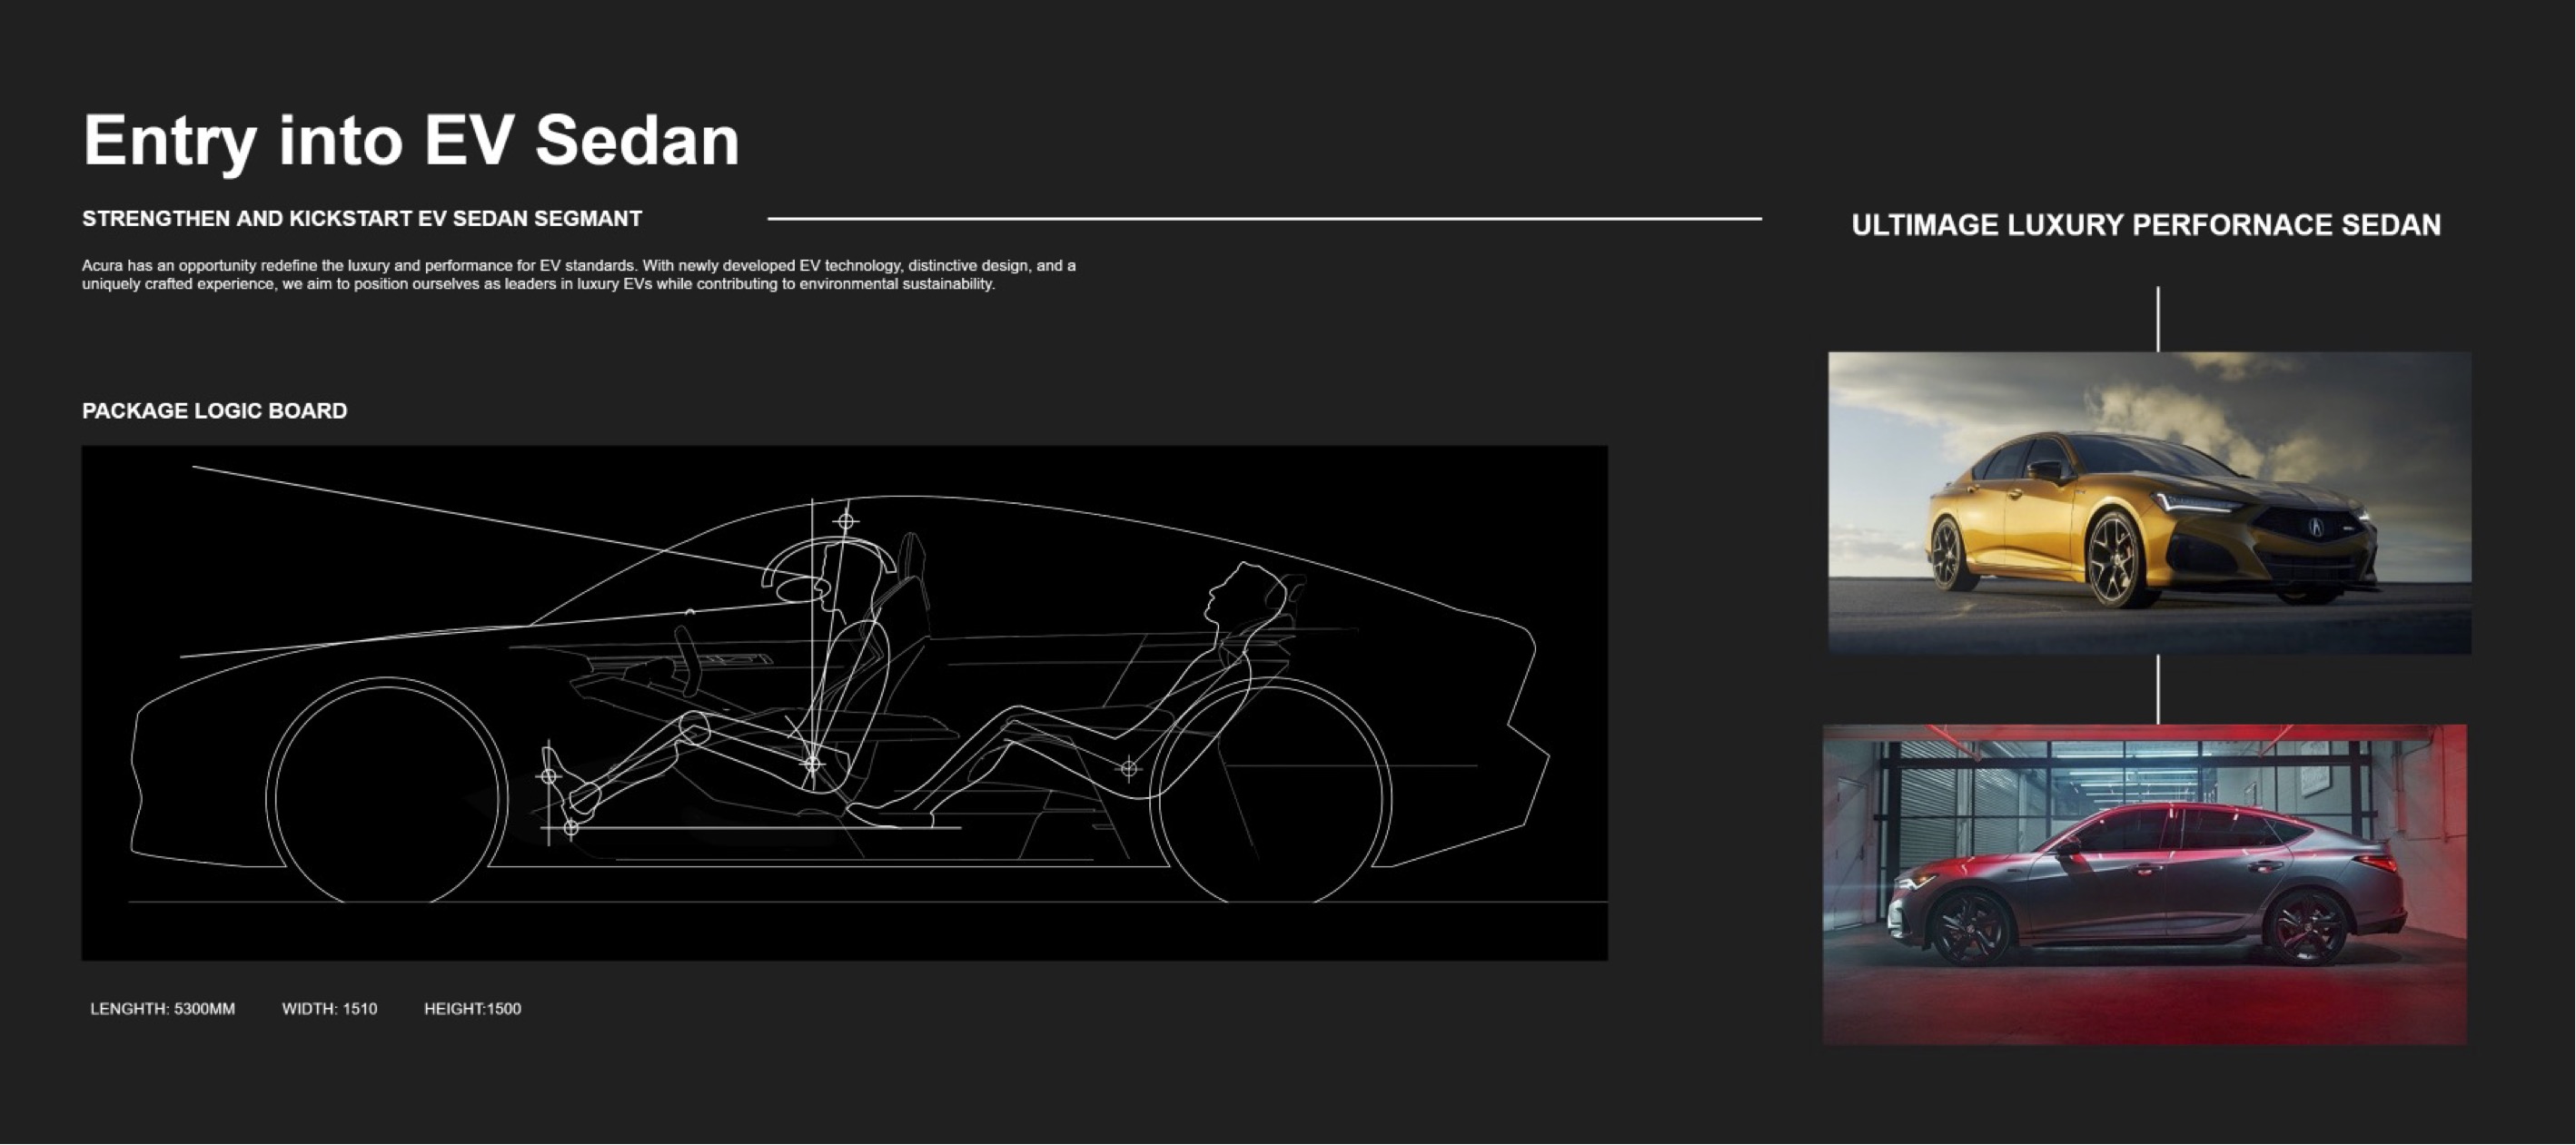Select the gold Acura sedan photo
This screenshot has height=1145, width=2576.
pyautogui.click(x=2149, y=503)
